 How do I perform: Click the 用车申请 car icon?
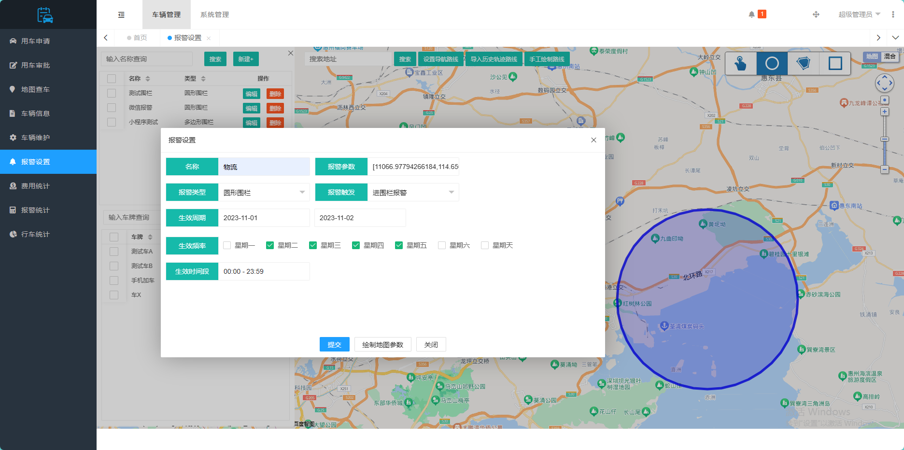point(13,41)
